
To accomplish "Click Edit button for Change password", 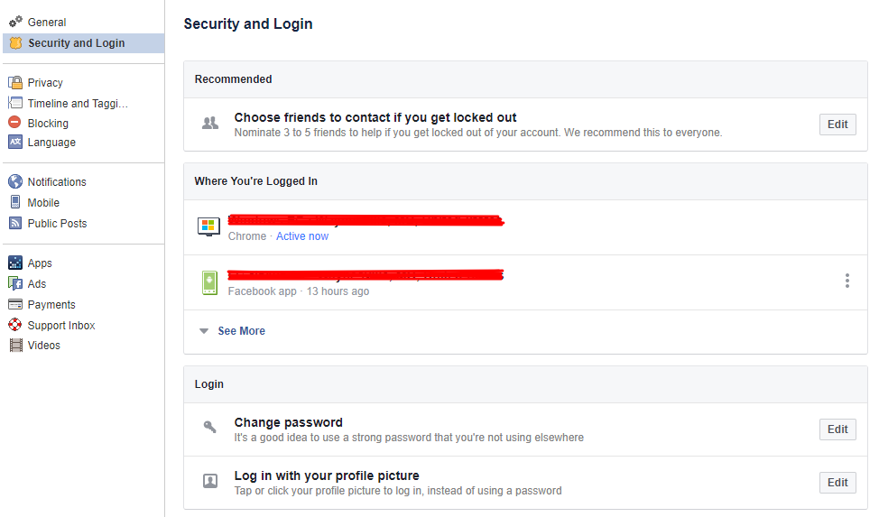I will 837,429.
